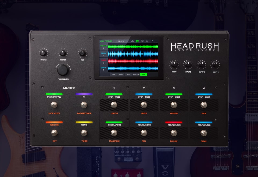Select the CLAPS 2 track label
Image resolution: width=258 pixels, height=177 pixels.
[x=103, y=62]
